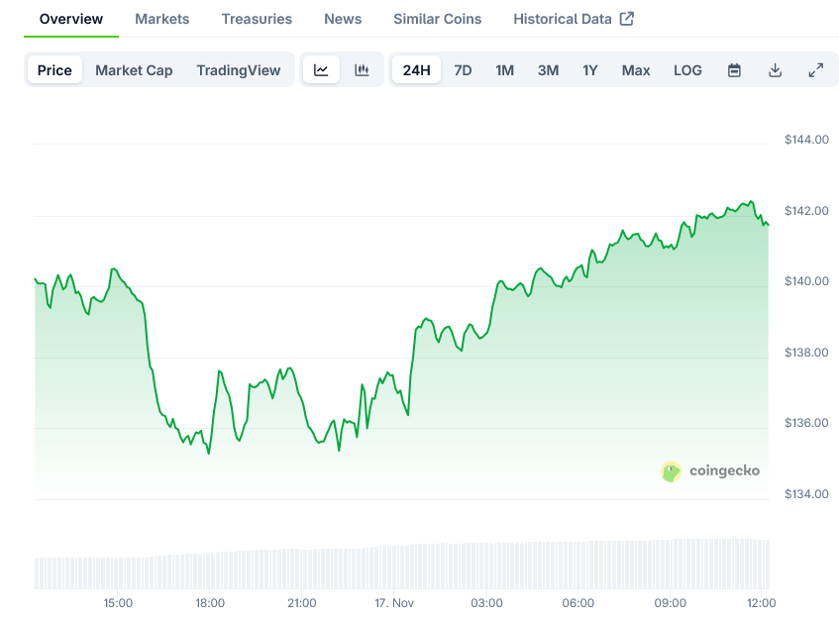Select the line chart style icon

pyautogui.click(x=321, y=69)
